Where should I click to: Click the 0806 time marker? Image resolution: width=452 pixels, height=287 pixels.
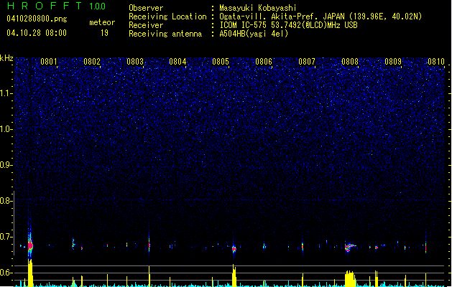point(264,62)
